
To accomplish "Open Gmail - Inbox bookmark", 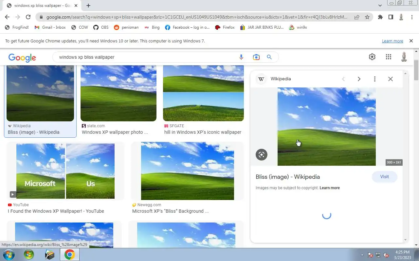I will tap(50, 27).
